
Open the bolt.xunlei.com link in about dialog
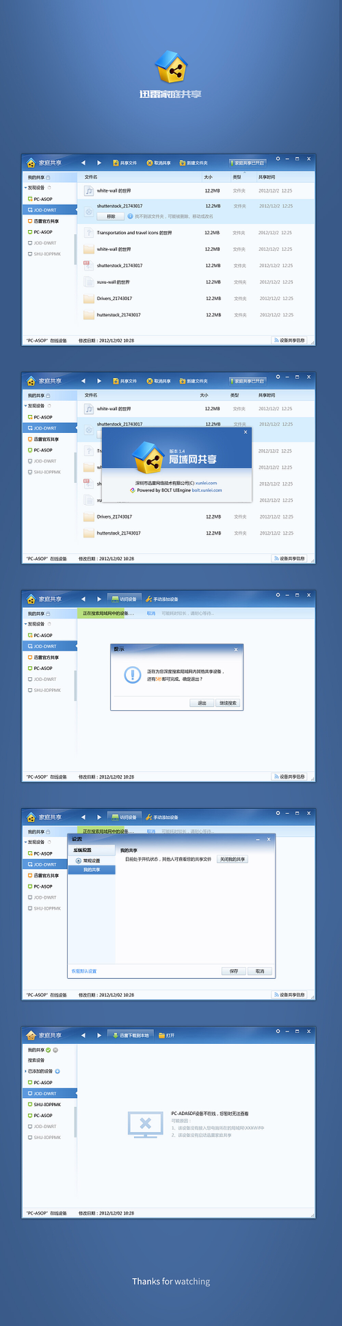point(207,490)
